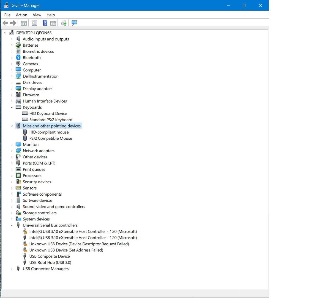This screenshot has height=298, width=317.
Task: Click the Security devices key icon
Action: 18,182
